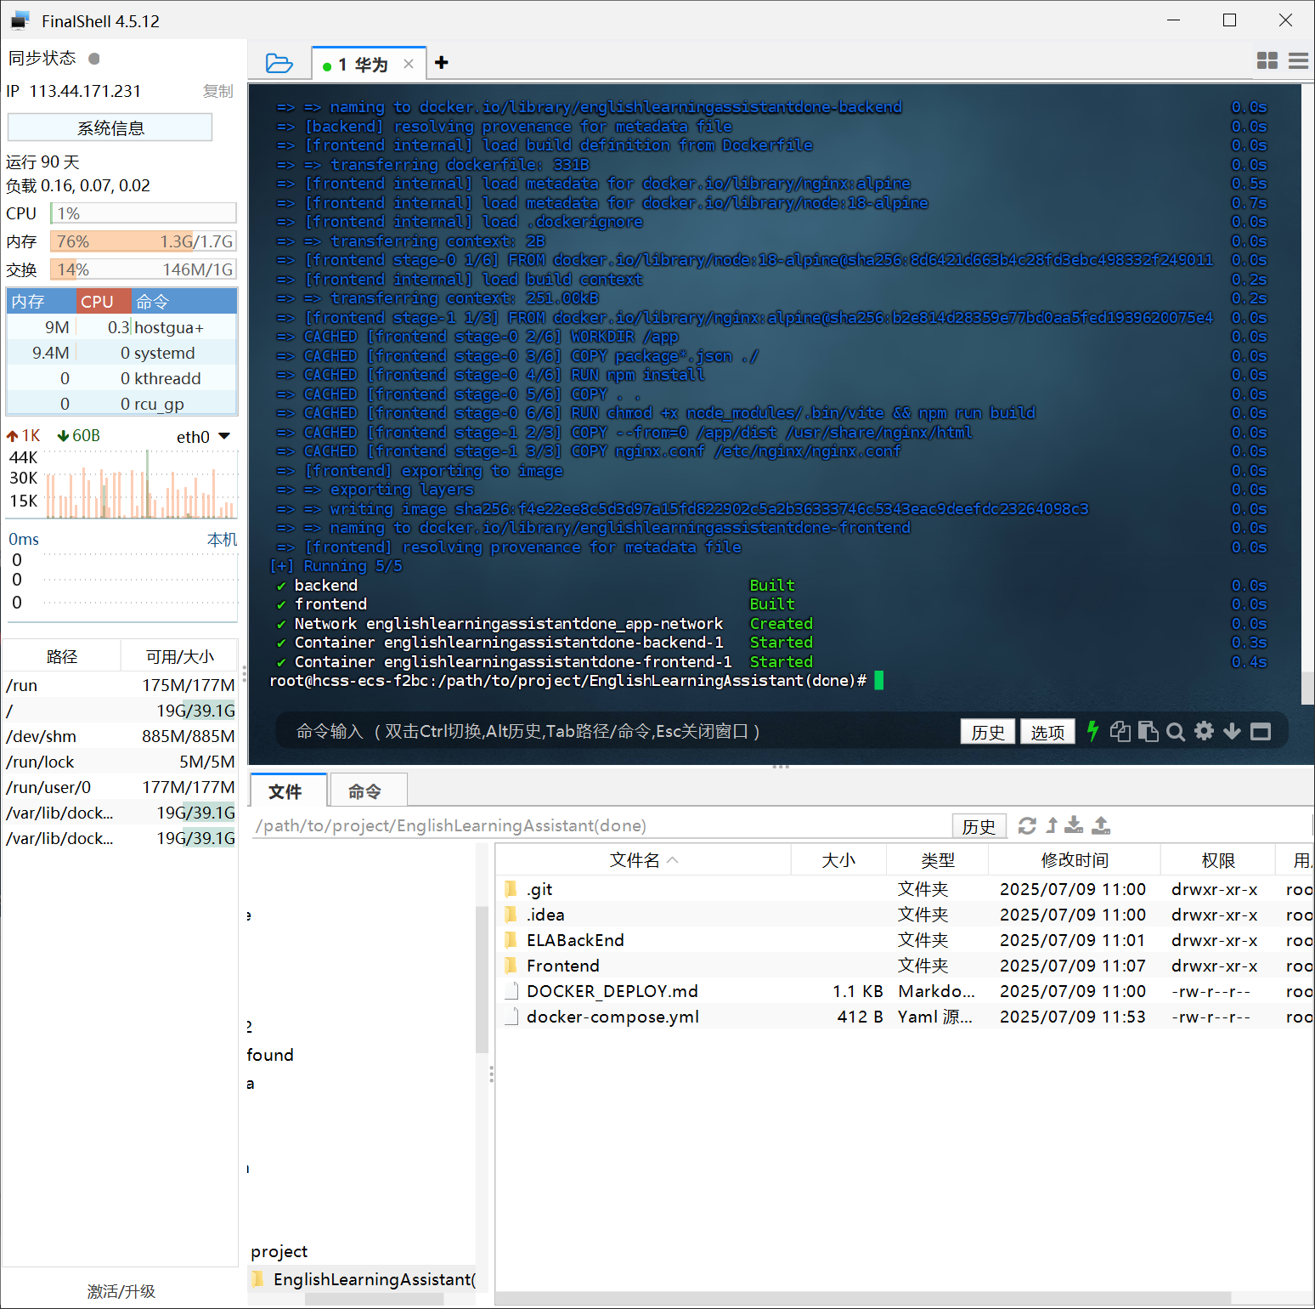1315x1309 pixels.
Task: Open the 选项 button in terminal bar
Action: tap(1047, 732)
